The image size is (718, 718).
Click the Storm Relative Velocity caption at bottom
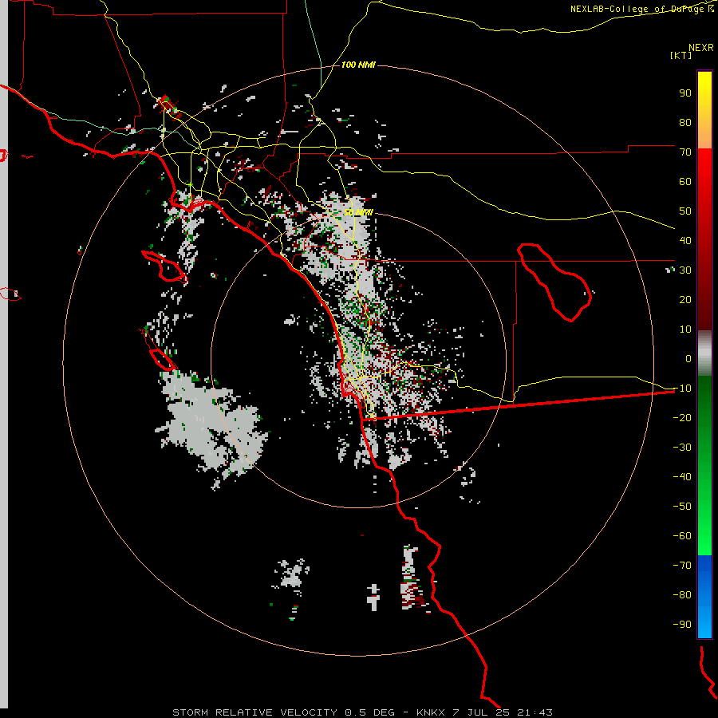pyautogui.click(x=362, y=712)
